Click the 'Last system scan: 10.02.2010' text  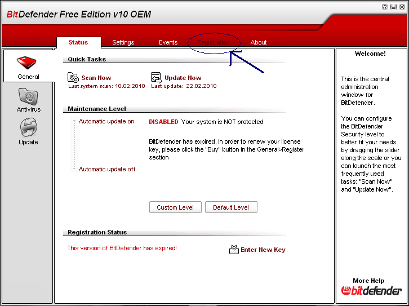tap(106, 86)
